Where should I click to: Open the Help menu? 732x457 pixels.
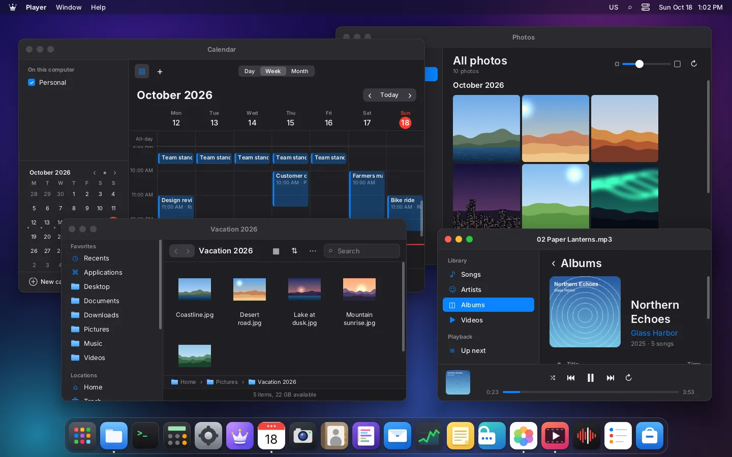98,8
